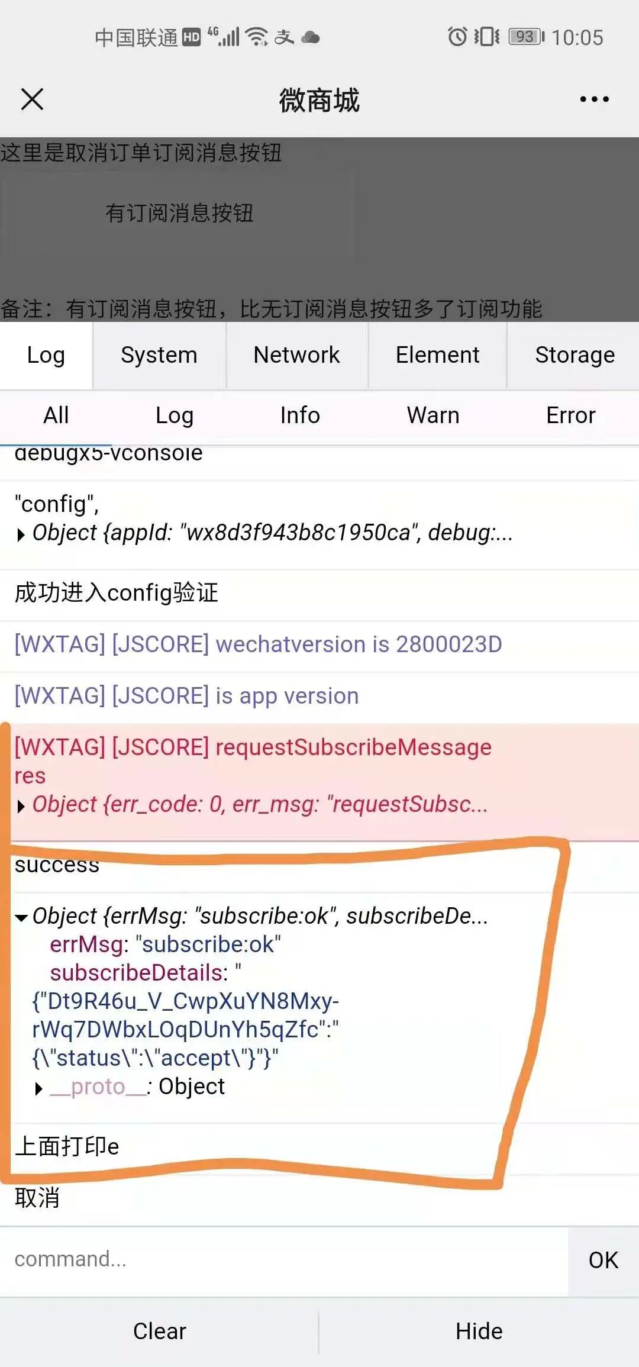This screenshot has height=1367, width=639.
Task: Focus the command input field
Action: pyautogui.click(x=284, y=1259)
